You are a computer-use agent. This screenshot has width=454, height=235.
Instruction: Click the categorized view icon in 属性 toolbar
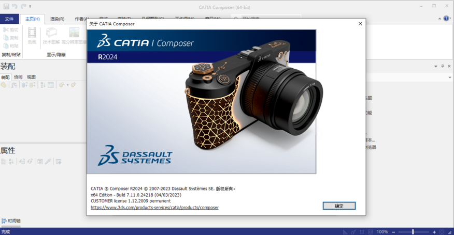pyautogui.click(x=4, y=162)
